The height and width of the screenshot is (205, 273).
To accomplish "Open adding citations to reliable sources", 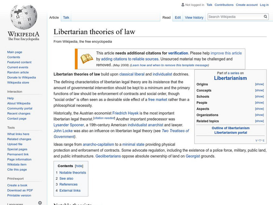I will pos(130,59).
